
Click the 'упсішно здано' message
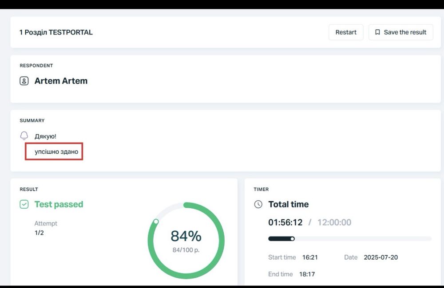pos(56,152)
